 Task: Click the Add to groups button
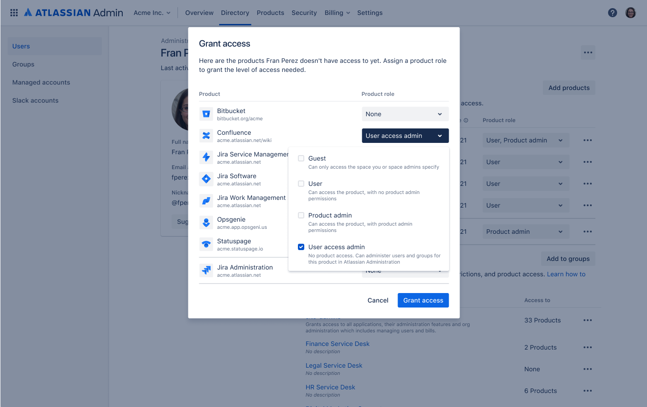click(x=568, y=259)
